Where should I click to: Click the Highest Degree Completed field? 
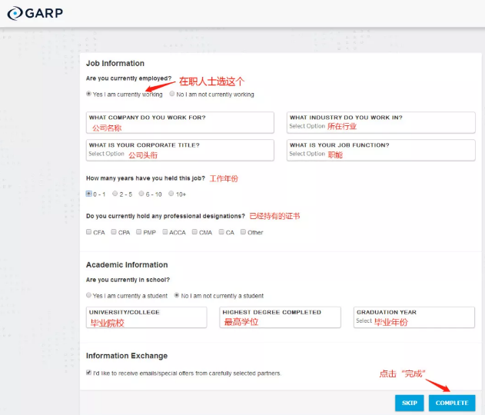280,318
